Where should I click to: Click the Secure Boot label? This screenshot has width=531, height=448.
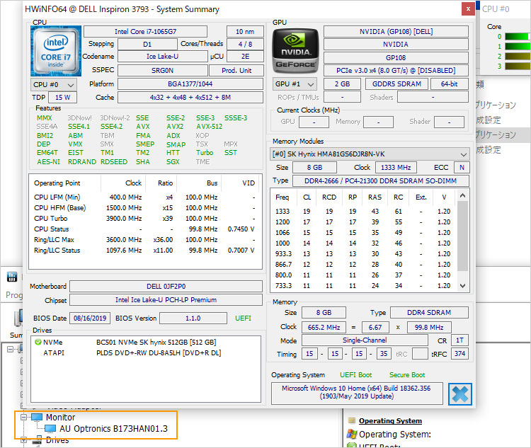point(407,375)
